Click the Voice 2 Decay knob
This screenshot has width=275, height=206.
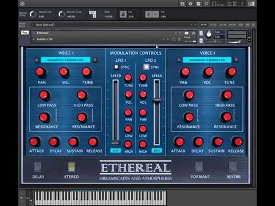coord(198,142)
